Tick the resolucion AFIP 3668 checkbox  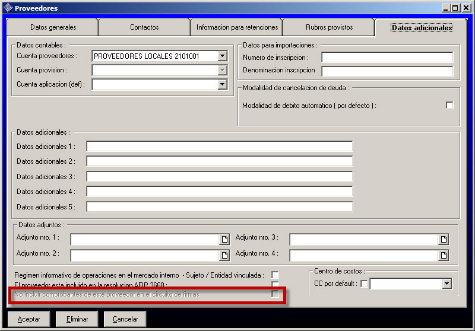pos(275,285)
